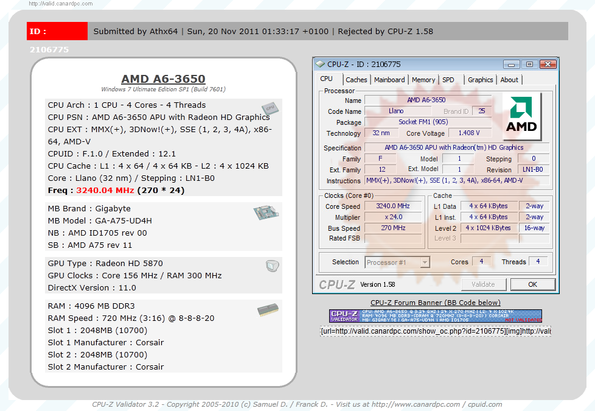The width and height of the screenshot is (595, 411).
Task: Click the Windows 7 Ultimate Edition subtitle
Action: 163,90
